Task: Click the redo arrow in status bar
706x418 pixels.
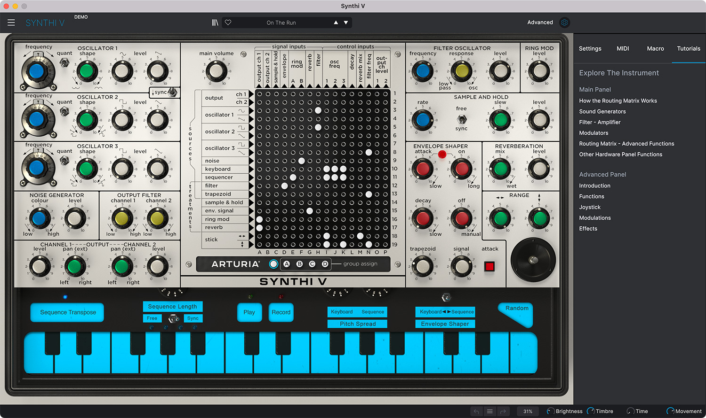Action: [503, 411]
